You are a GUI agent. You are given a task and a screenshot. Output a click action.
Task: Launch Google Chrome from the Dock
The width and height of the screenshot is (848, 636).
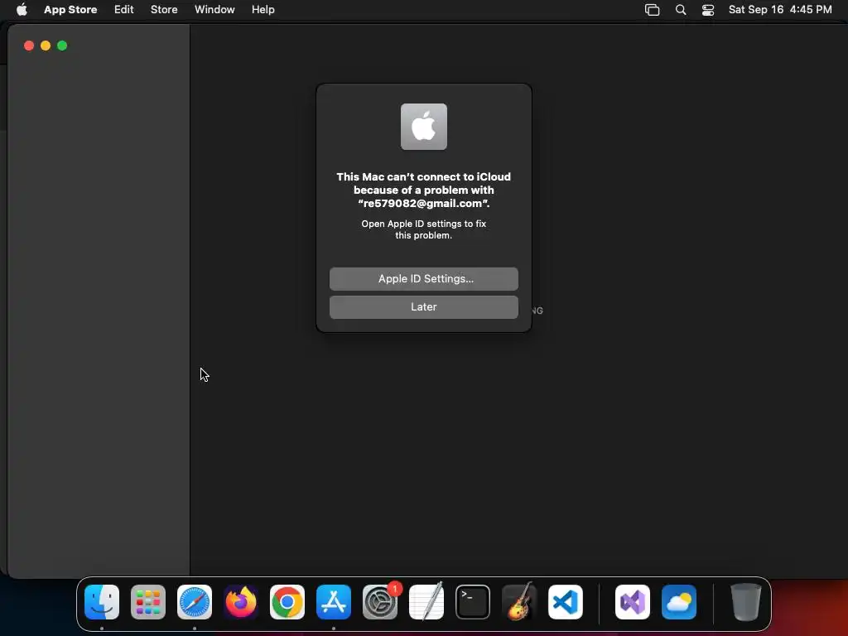[287, 602]
